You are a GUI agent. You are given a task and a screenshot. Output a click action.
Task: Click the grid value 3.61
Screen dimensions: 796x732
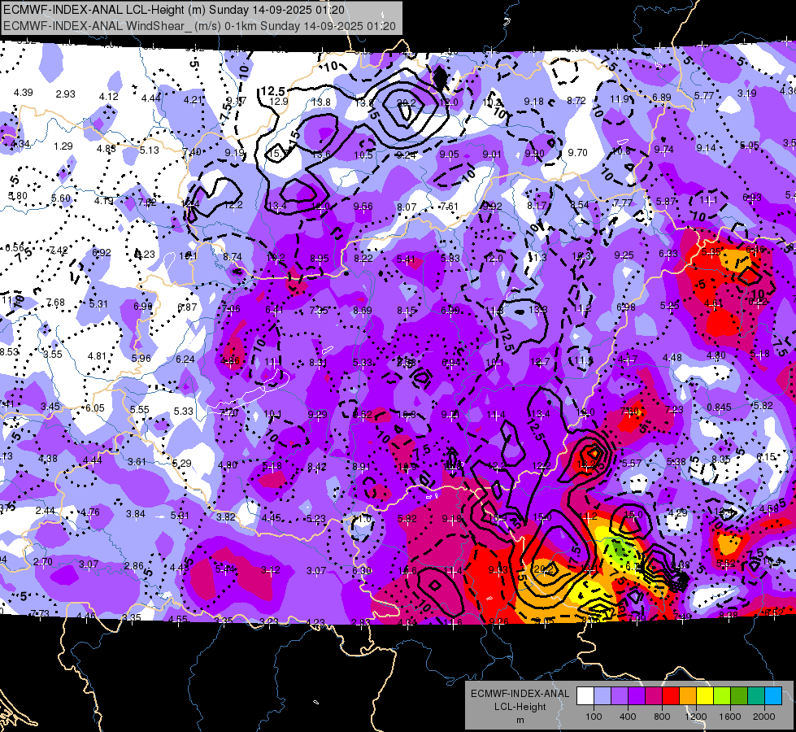(x=137, y=462)
